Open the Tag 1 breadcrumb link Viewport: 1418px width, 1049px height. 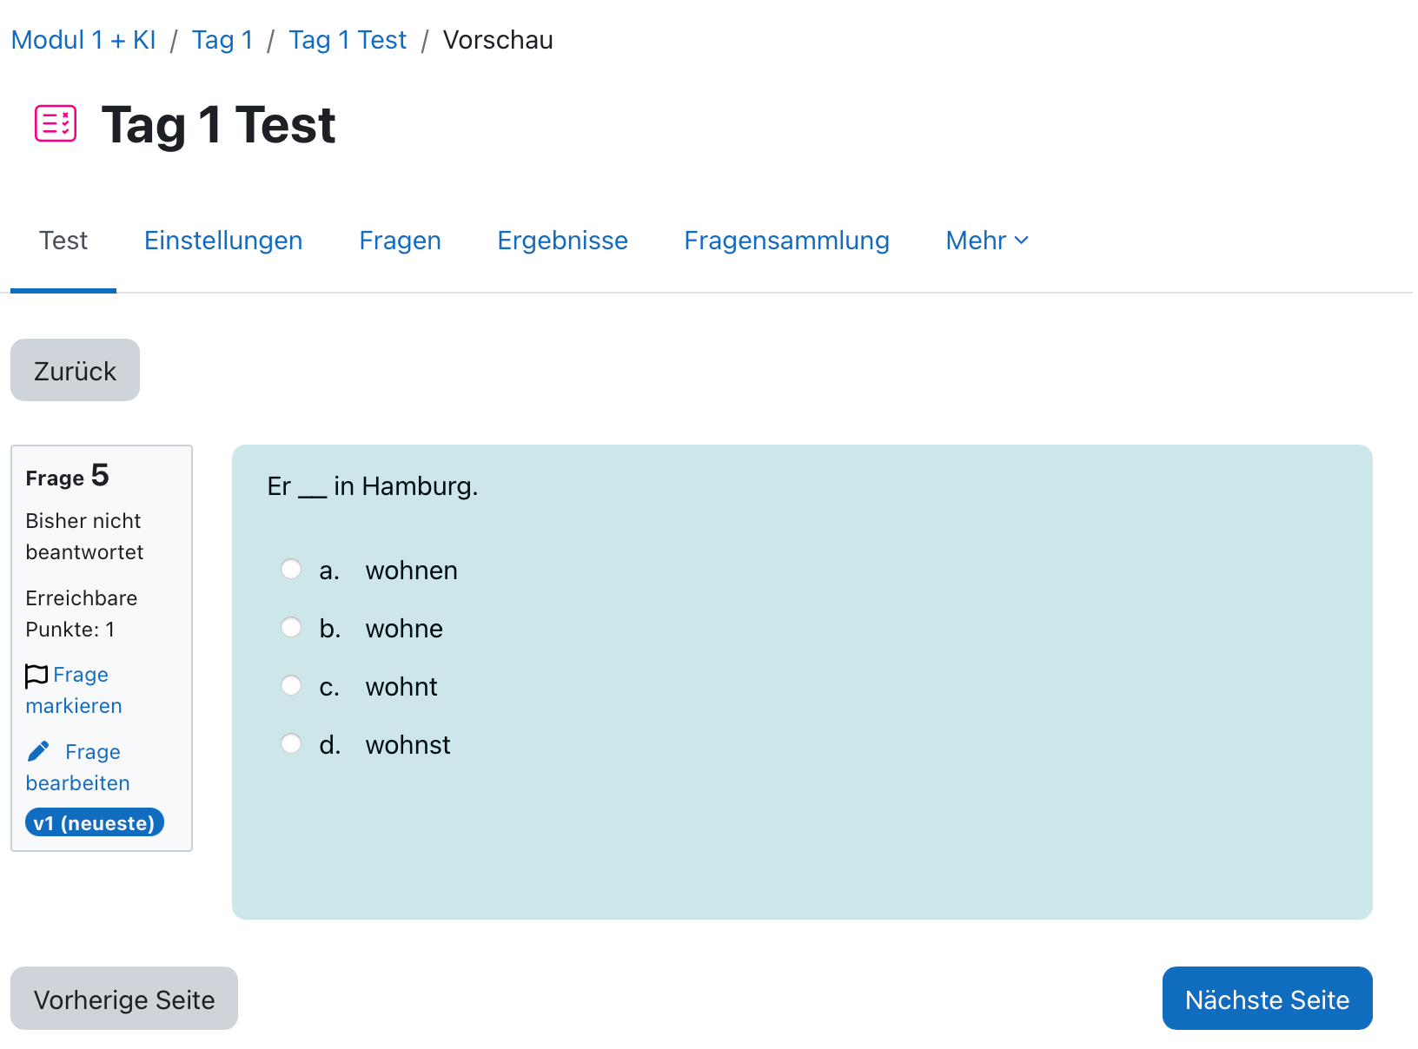coord(222,39)
